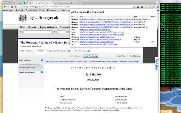Open the JB extension icon
This screenshot has height=113, width=181.
[150, 7]
